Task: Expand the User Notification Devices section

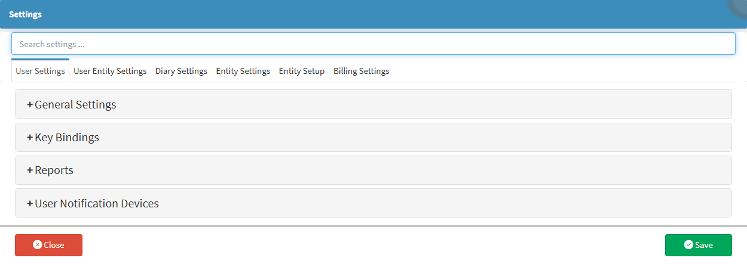Action: click(x=97, y=204)
